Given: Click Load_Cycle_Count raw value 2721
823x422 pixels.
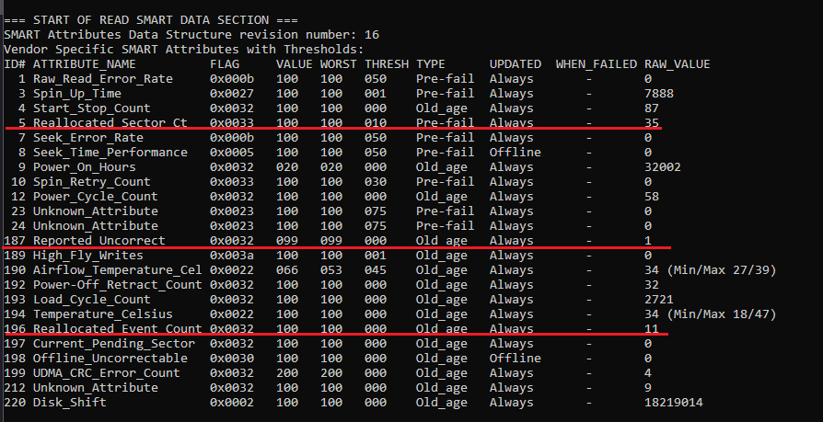Looking at the screenshot, I should (659, 300).
